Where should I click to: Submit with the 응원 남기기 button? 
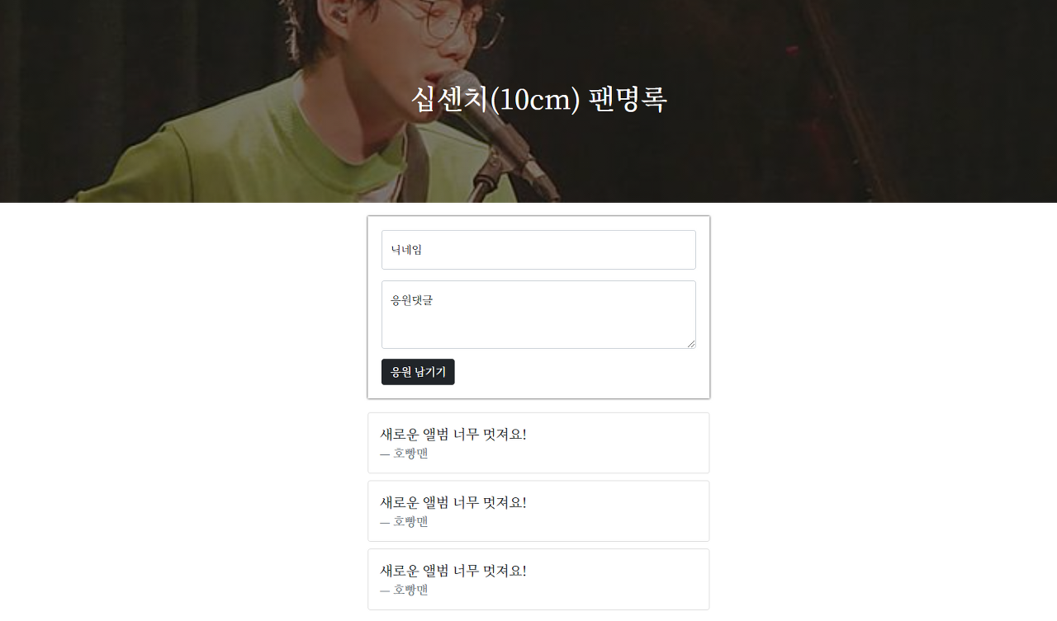click(x=418, y=372)
